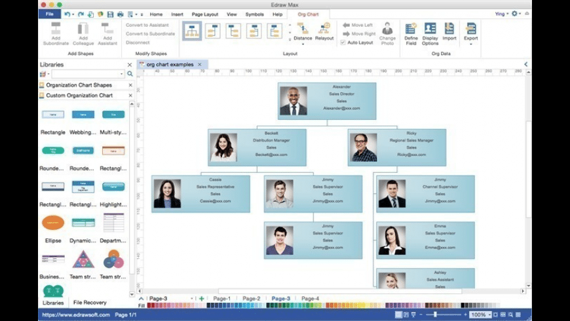570x321 pixels.
Task: Select the Business card shape in library
Action: point(53,259)
